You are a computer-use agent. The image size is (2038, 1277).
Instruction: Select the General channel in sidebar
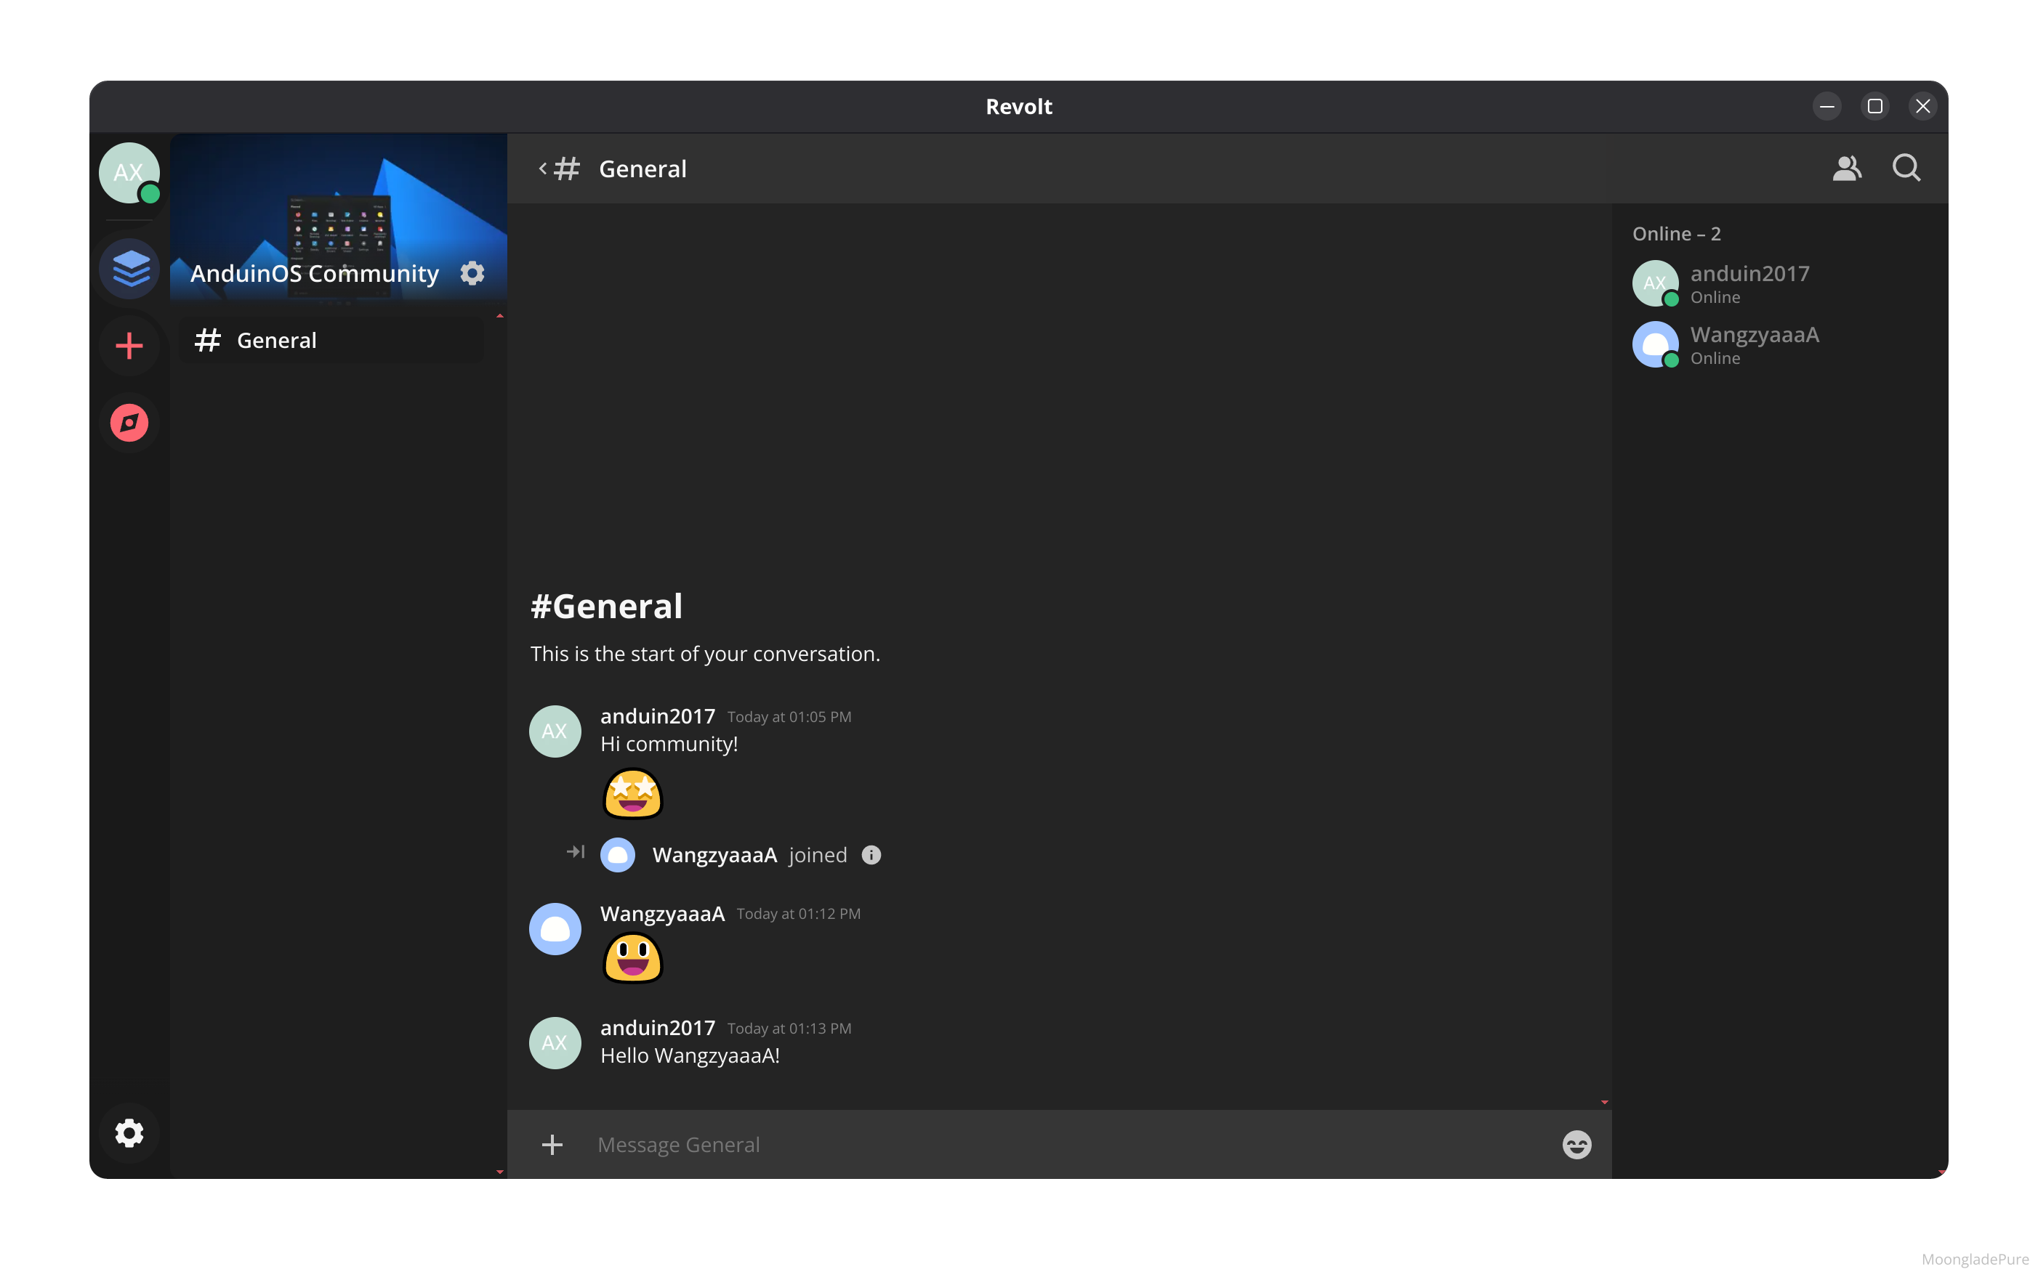click(x=332, y=341)
